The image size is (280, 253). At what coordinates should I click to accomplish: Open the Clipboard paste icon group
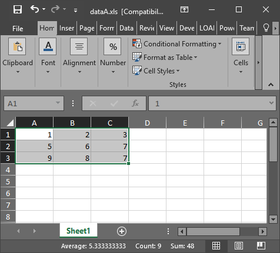[x=17, y=46]
